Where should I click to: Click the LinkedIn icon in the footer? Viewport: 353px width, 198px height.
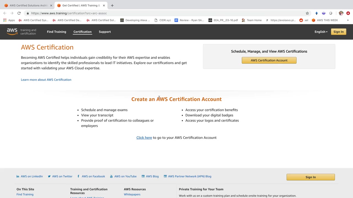[18, 176]
